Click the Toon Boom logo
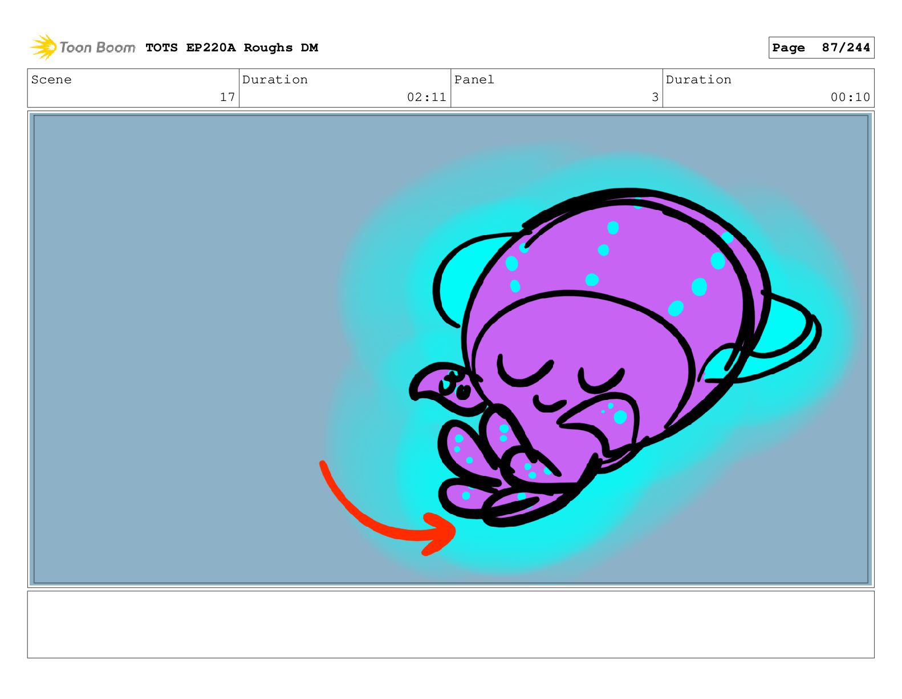This screenshot has width=902, height=699. click(x=83, y=47)
